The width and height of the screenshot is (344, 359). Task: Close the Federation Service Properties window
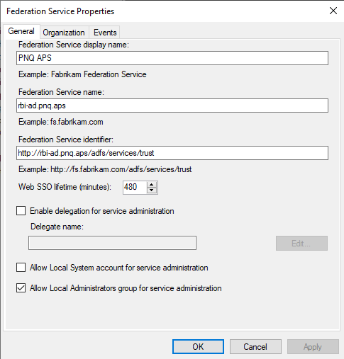tap(333, 11)
